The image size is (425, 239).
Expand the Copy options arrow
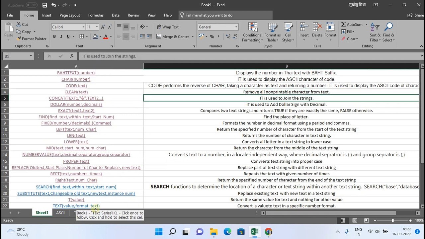click(34, 32)
